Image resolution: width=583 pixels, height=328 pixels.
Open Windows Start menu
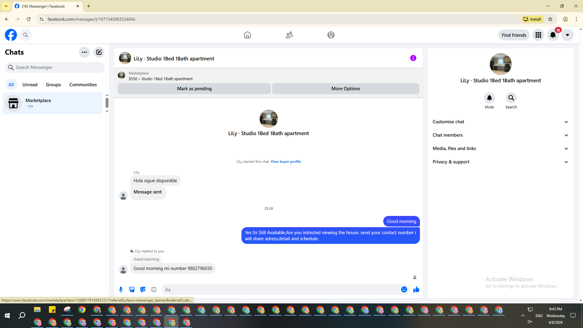(x=7, y=316)
